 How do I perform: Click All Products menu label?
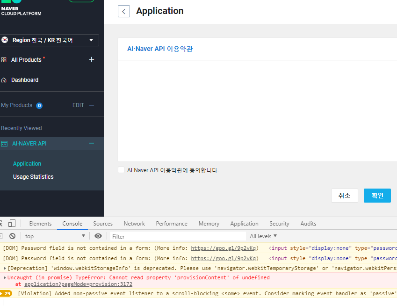26,60
